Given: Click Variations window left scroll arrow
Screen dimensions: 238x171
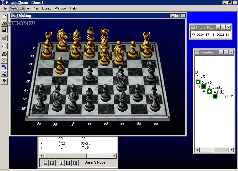Looking at the screenshot, I should point(197,150).
